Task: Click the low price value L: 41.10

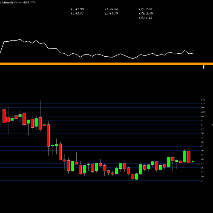Action: (x=111, y=14)
